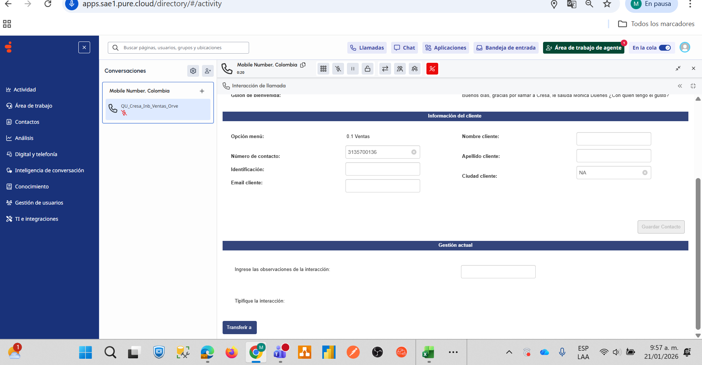Click the script panel vertical scrollbar
Viewport: 702px width, 365px height.
pyautogui.click(x=698, y=254)
